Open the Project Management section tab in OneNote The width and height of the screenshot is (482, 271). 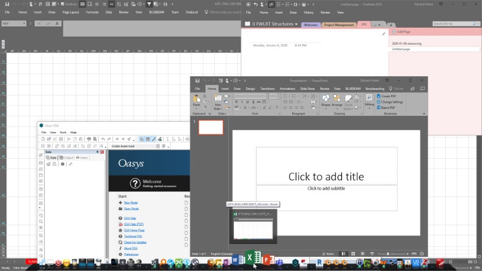tap(340, 25)
